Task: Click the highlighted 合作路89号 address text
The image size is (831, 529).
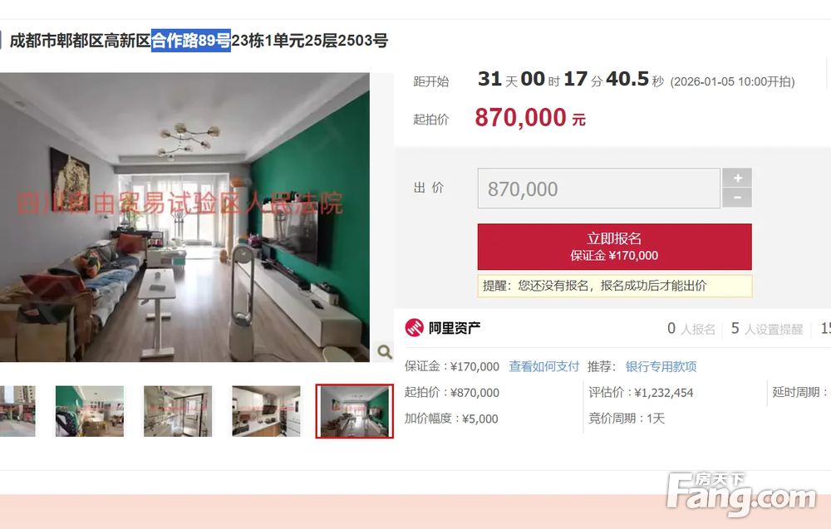Action: click(191, 40)
